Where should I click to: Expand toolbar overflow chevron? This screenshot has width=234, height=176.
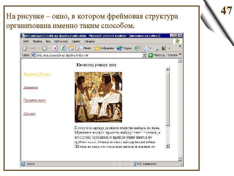(180, 46)
